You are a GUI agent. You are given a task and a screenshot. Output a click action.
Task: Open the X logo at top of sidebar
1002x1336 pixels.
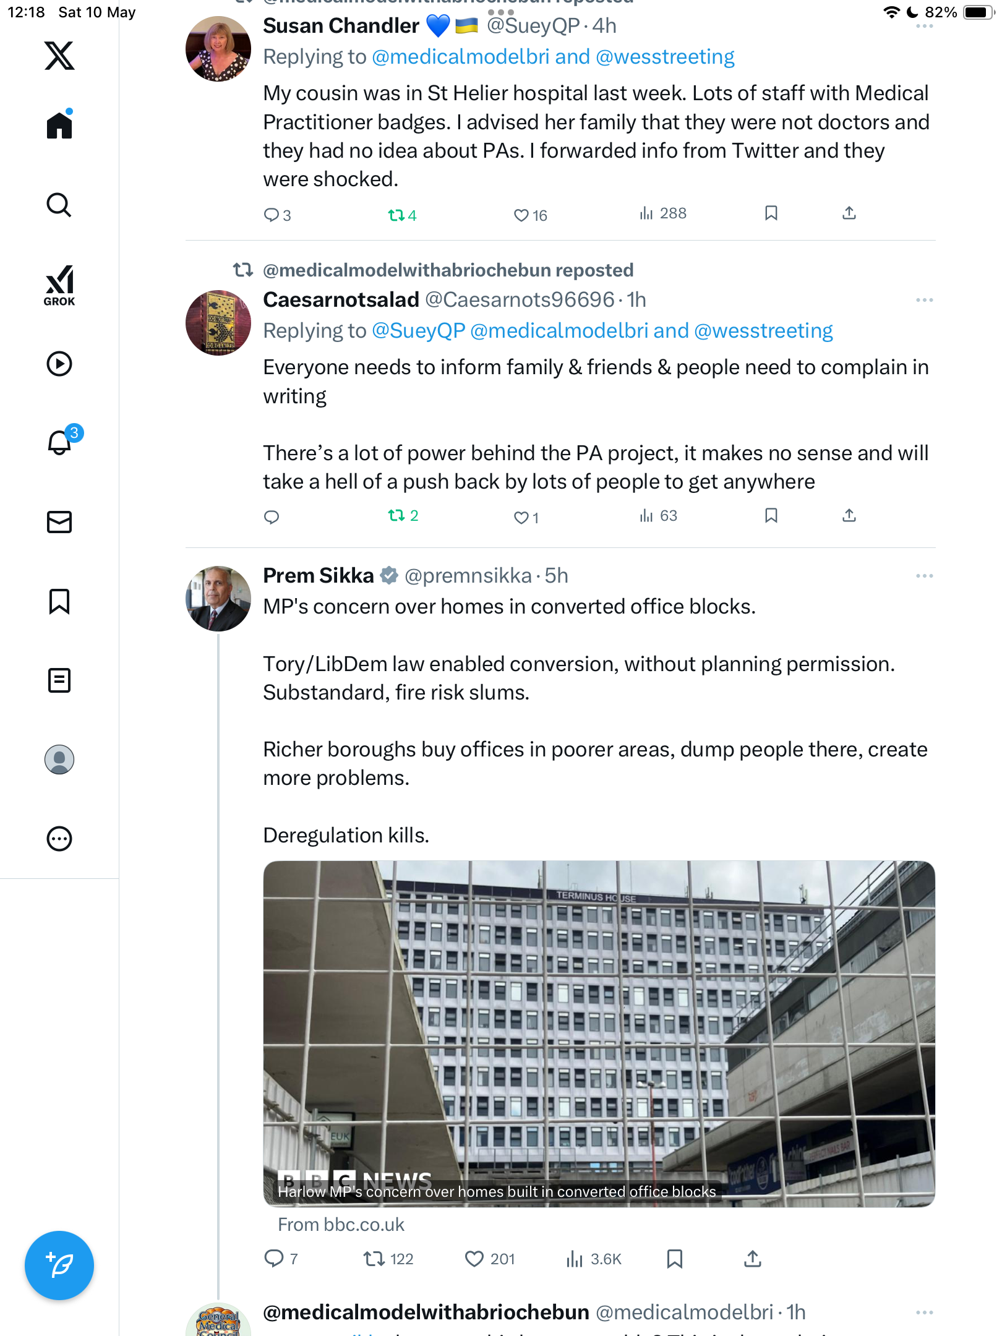pos(59,56)
